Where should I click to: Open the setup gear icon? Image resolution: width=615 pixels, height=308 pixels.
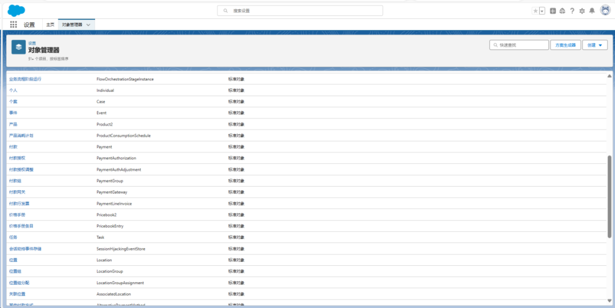(x=582, y=11)
